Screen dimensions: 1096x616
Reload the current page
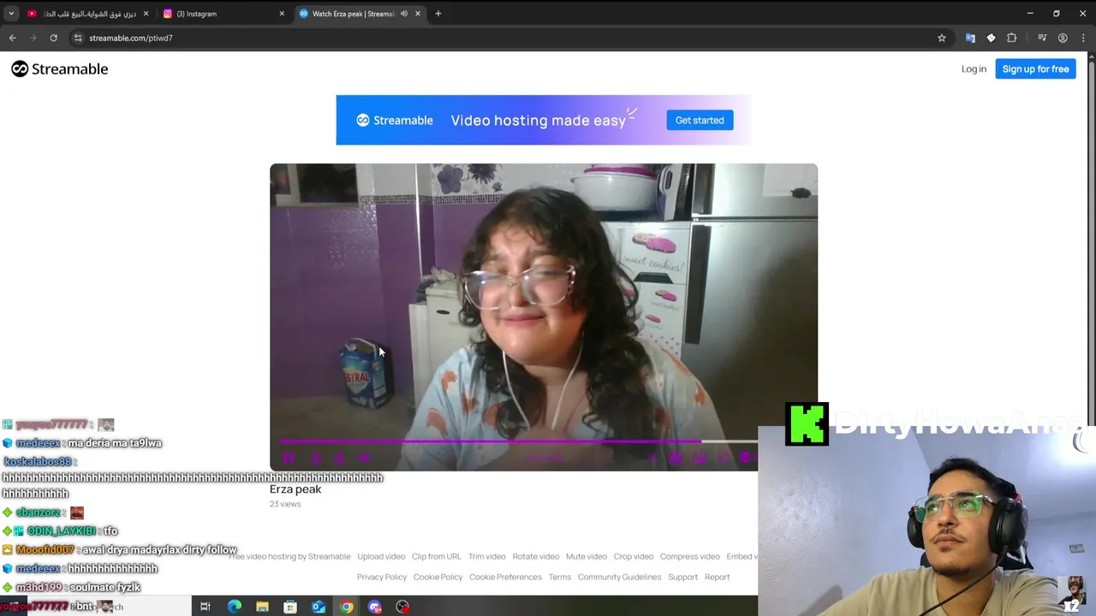click(x=53, y=38)
